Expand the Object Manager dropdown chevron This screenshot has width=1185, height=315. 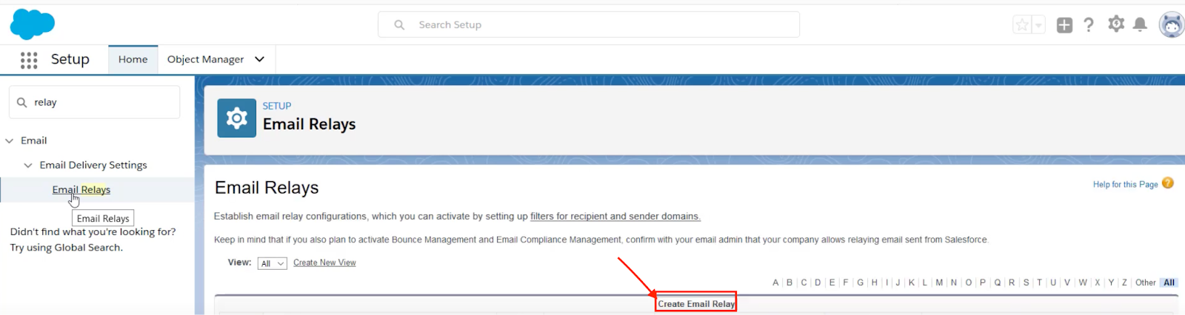tap(260, 59)
